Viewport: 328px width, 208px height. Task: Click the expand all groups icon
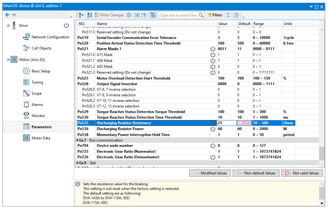pyautogui.click(x=228, y=15)
